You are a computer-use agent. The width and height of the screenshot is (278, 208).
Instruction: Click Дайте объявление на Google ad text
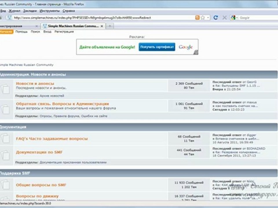pos(107,47)
